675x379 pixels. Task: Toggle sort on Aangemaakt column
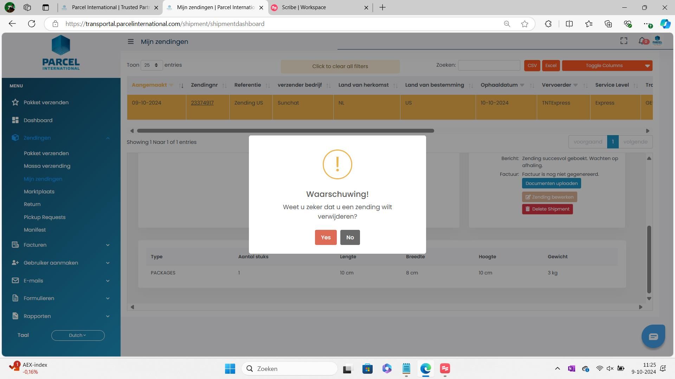coord(181,86)
